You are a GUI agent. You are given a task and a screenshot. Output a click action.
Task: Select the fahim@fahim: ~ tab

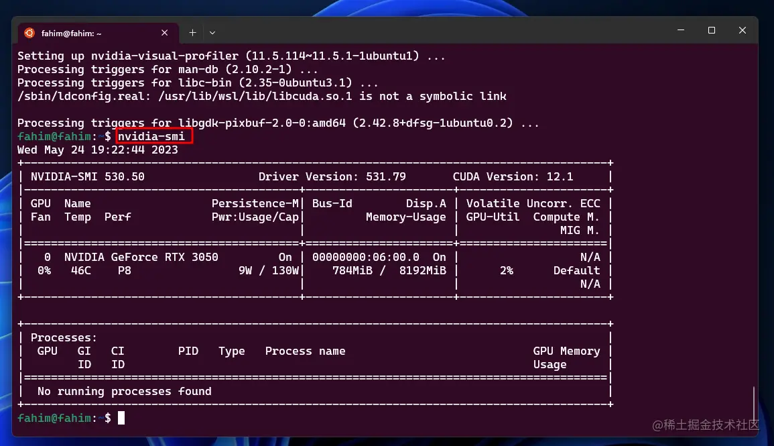(98, 33)
